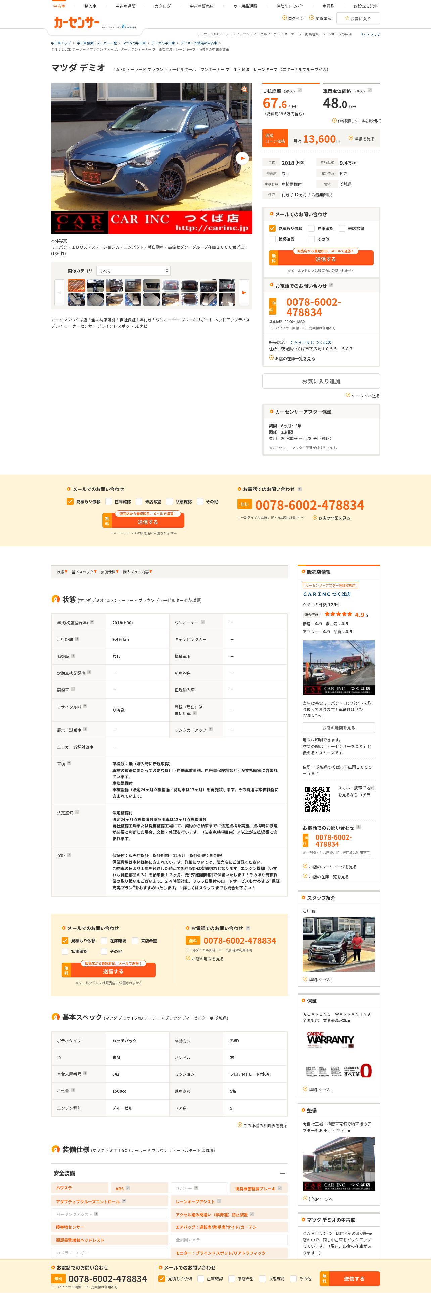Check 状態確認 in the sticky bottom bar

click(x=262, y=1279)
